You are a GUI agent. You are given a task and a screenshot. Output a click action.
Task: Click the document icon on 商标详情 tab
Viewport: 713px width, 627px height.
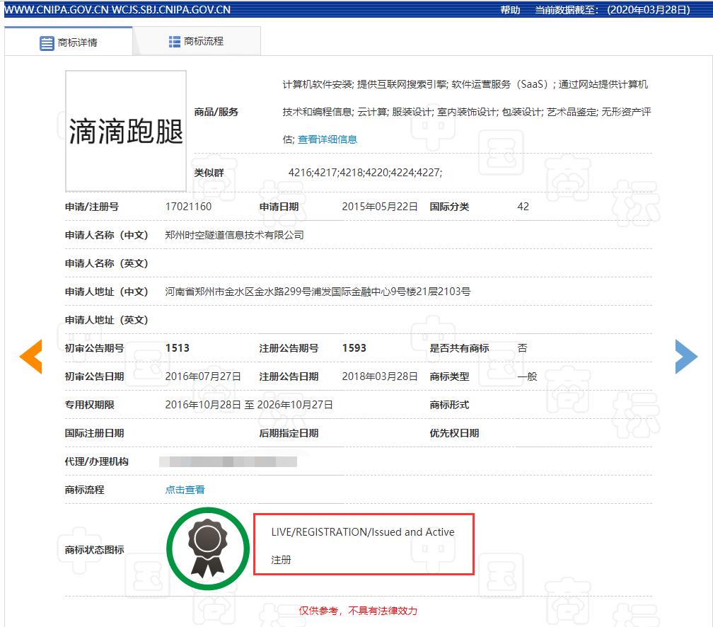tap(47, 42)
